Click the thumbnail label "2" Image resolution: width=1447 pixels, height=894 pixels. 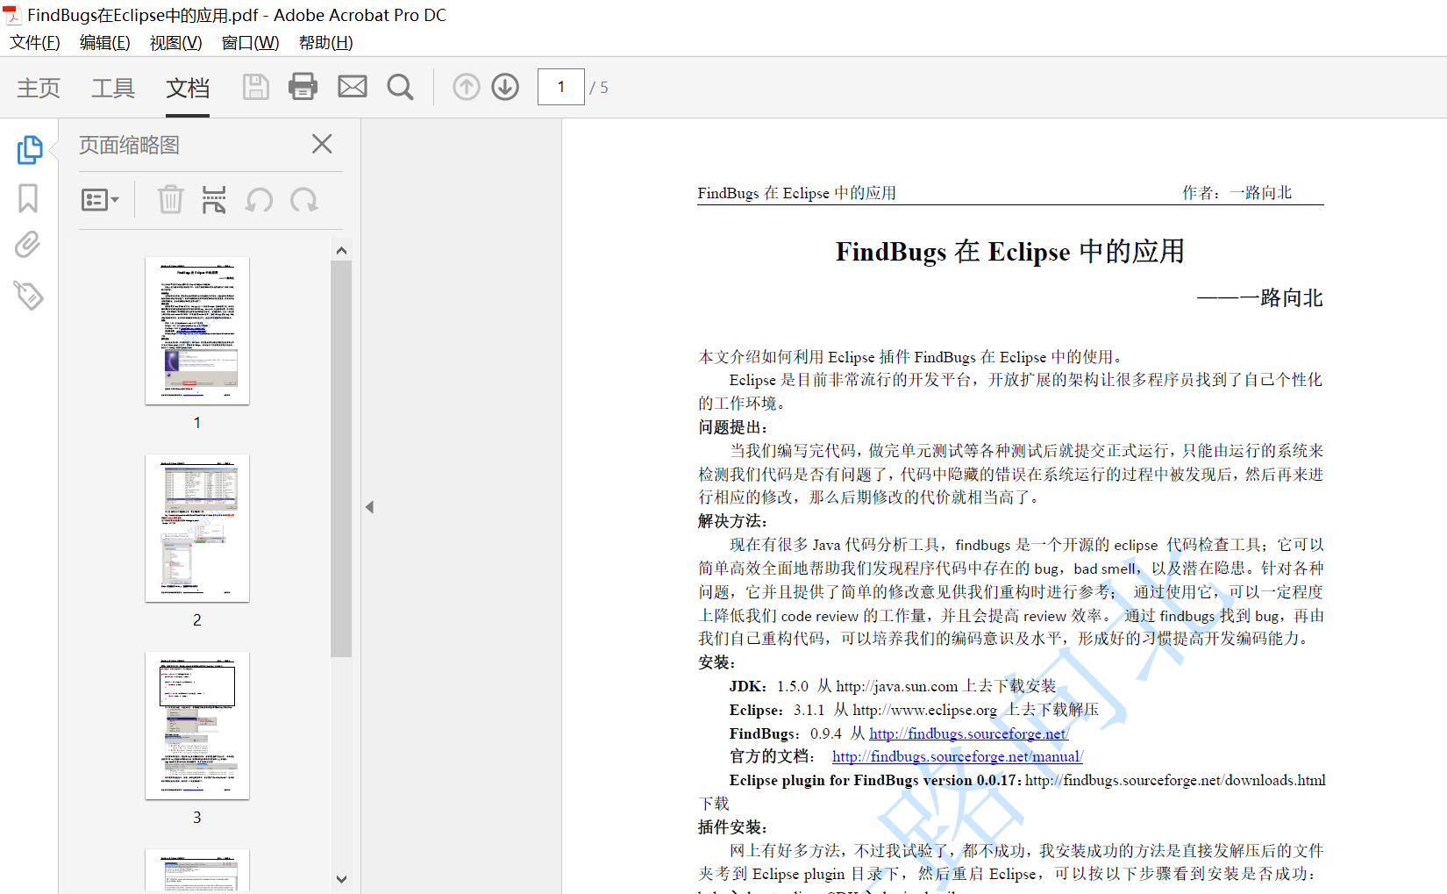[197, 620]
